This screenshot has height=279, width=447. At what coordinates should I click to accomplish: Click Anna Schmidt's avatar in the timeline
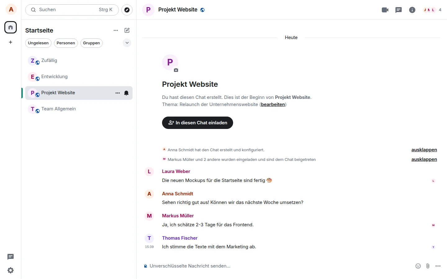149,194
